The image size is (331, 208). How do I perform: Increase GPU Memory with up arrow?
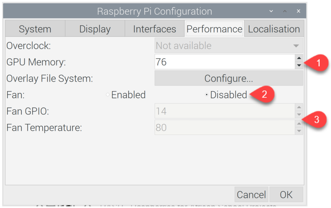[x=299, y=58]
